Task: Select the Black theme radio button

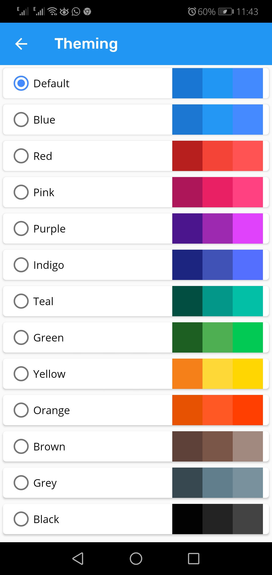Action: tap(21, 519)
